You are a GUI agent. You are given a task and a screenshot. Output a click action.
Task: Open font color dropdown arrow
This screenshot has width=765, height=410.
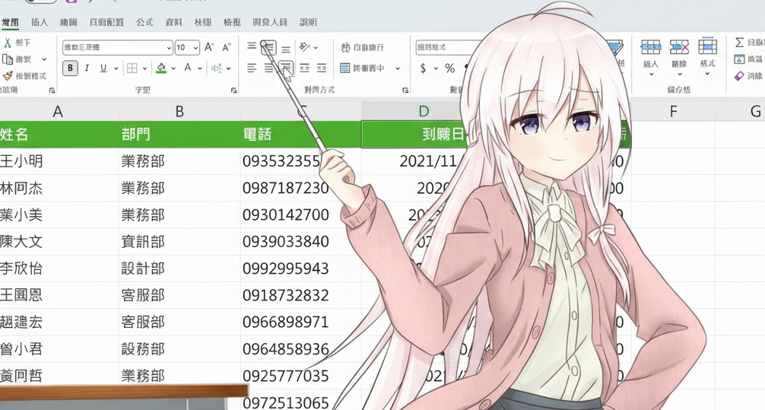coord(200,68)
